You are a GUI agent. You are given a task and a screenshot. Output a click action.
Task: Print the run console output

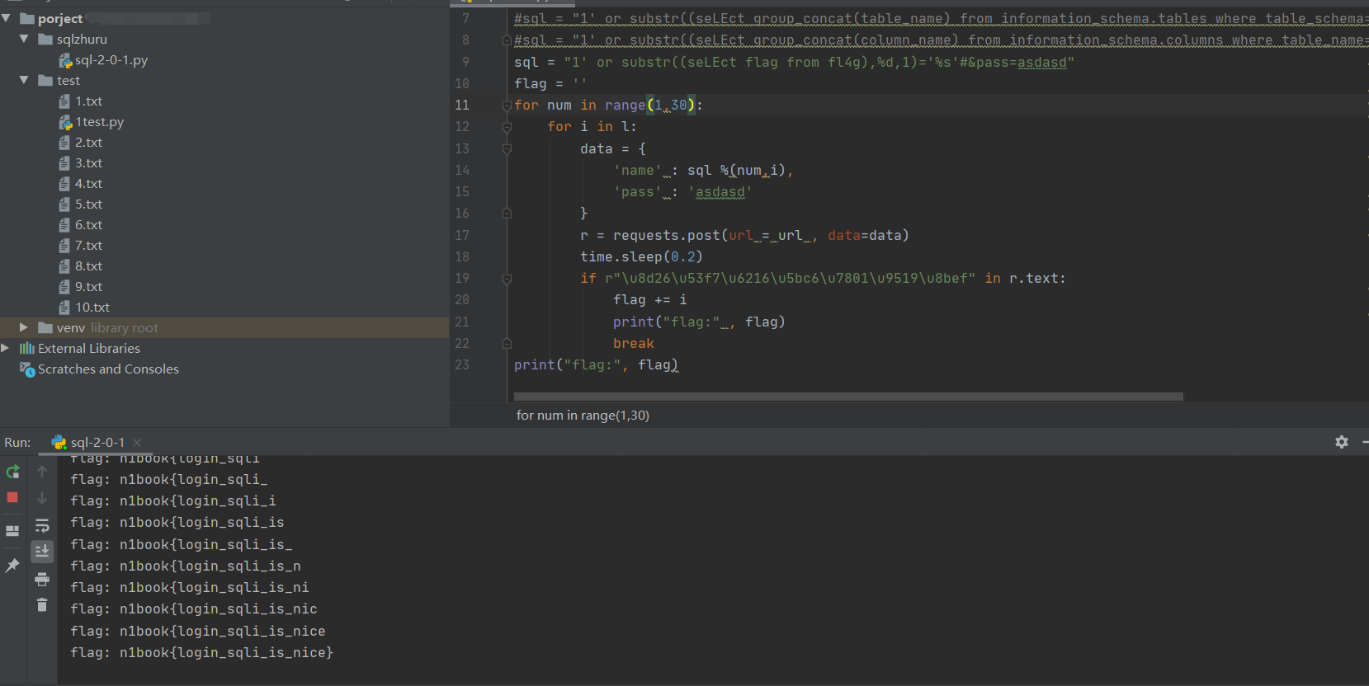(42, 579)
